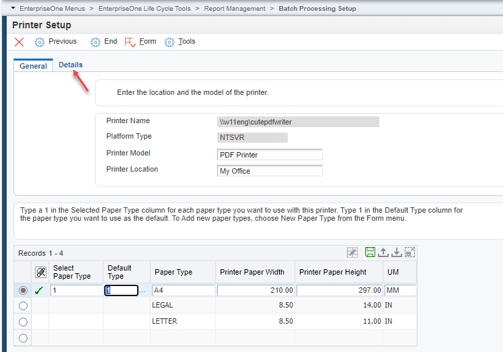Switch to the Details tab
Viewport: 503px width, 352px height.
tap(71, 65)
